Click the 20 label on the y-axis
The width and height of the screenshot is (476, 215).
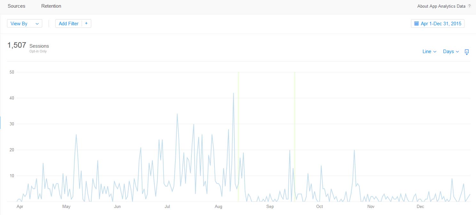point(12,150)
